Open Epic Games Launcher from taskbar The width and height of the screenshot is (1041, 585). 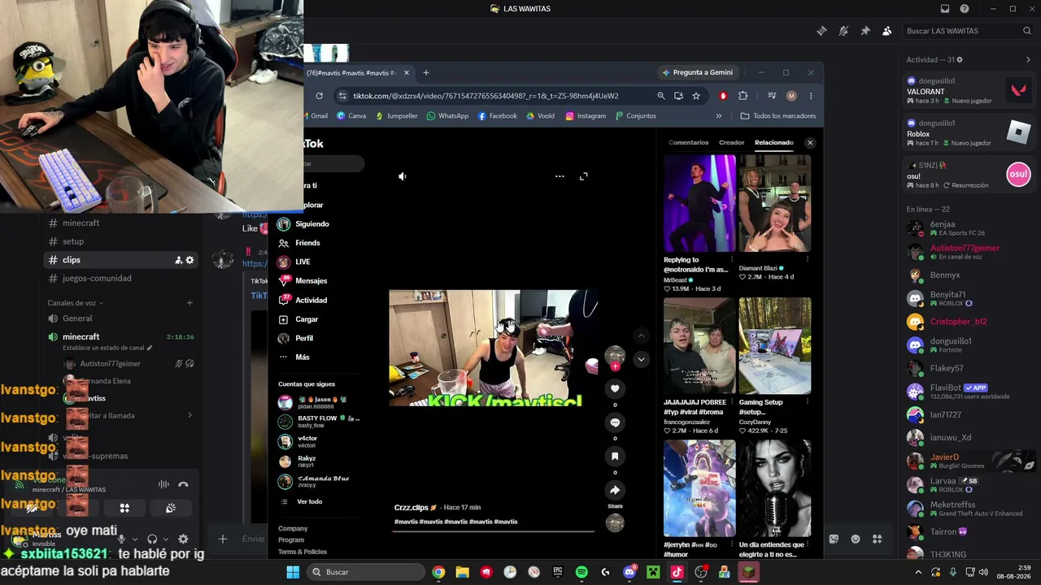(558, 572)
